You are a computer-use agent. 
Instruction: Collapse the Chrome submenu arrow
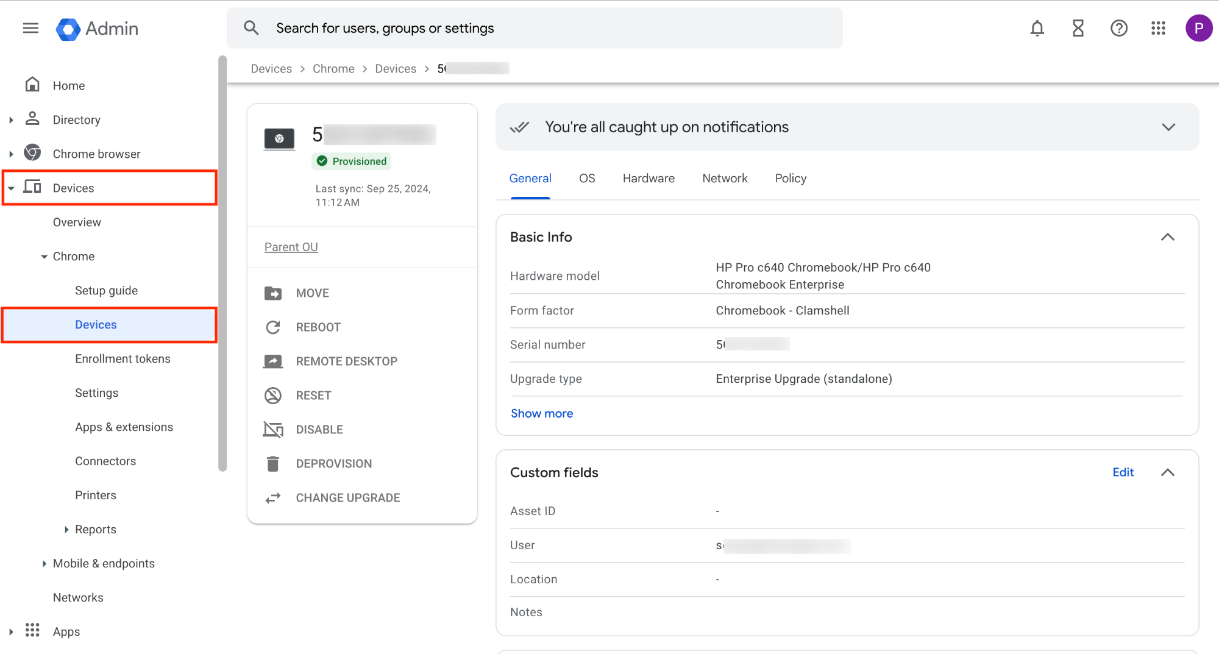point(44,257)
